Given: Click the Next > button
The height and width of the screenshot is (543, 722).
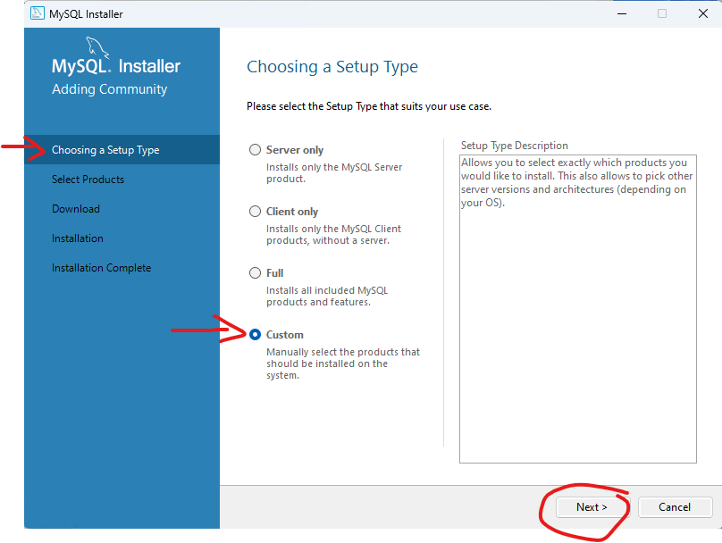Looking at the screenshot, I should pos(592,507).
